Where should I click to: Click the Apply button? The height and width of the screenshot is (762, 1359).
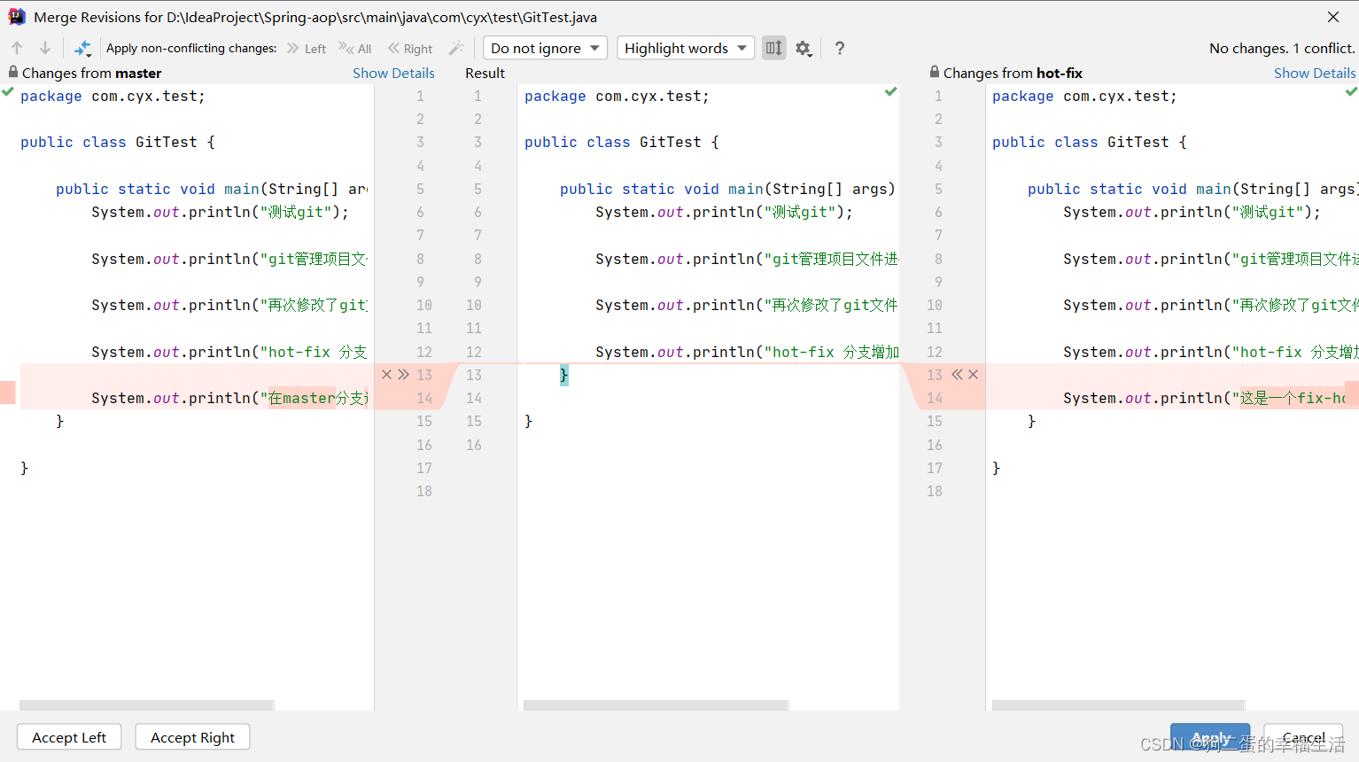tap(1210, 737)
